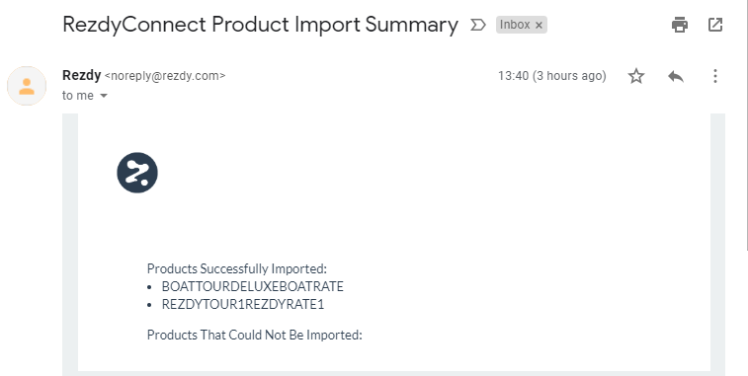Reply to the Rezdy message

click(x=676, y=76)
